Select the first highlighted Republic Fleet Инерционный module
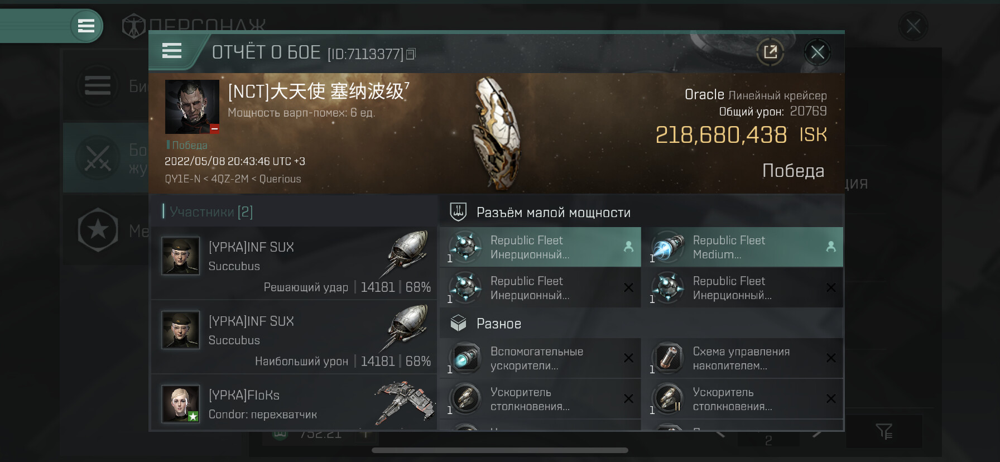This screenshot has height=462, width=1000. 540,247
